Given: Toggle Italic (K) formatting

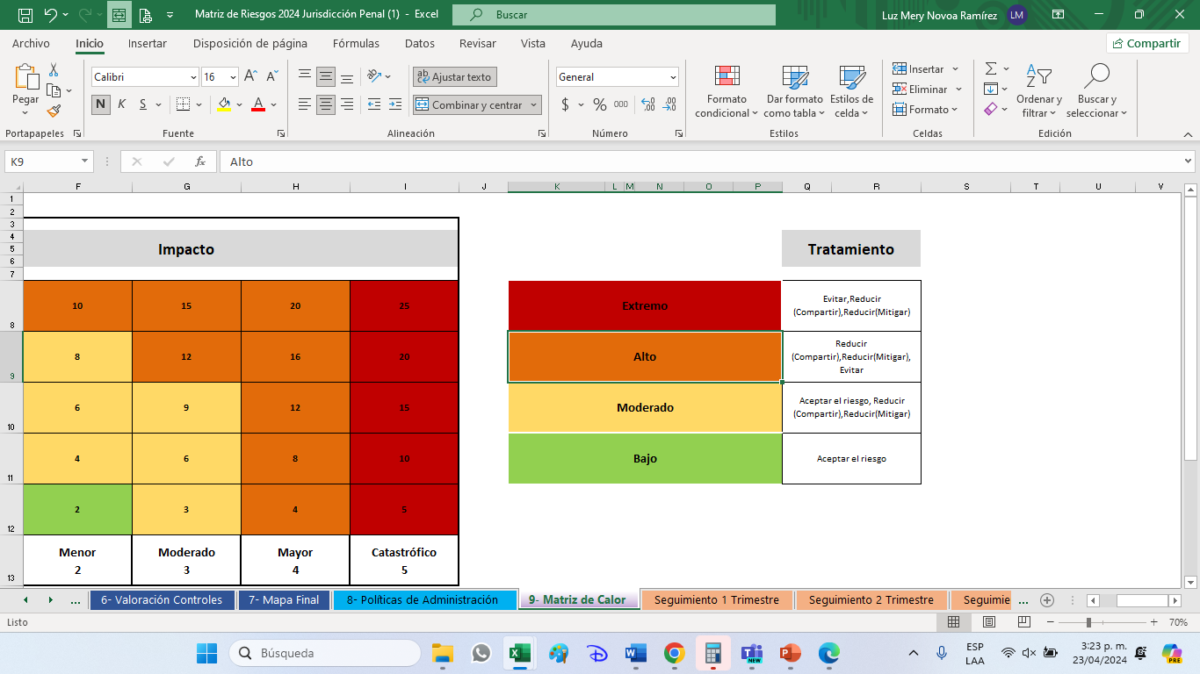Looking at the screenshot, I should click(121, 104).
